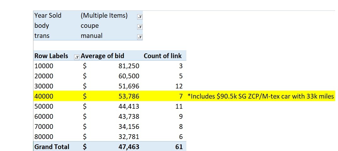Image resolution: width=338 pixels, height=151 pixels.
Task: Click the 80000 row label
Action: (x=44, y=137)
